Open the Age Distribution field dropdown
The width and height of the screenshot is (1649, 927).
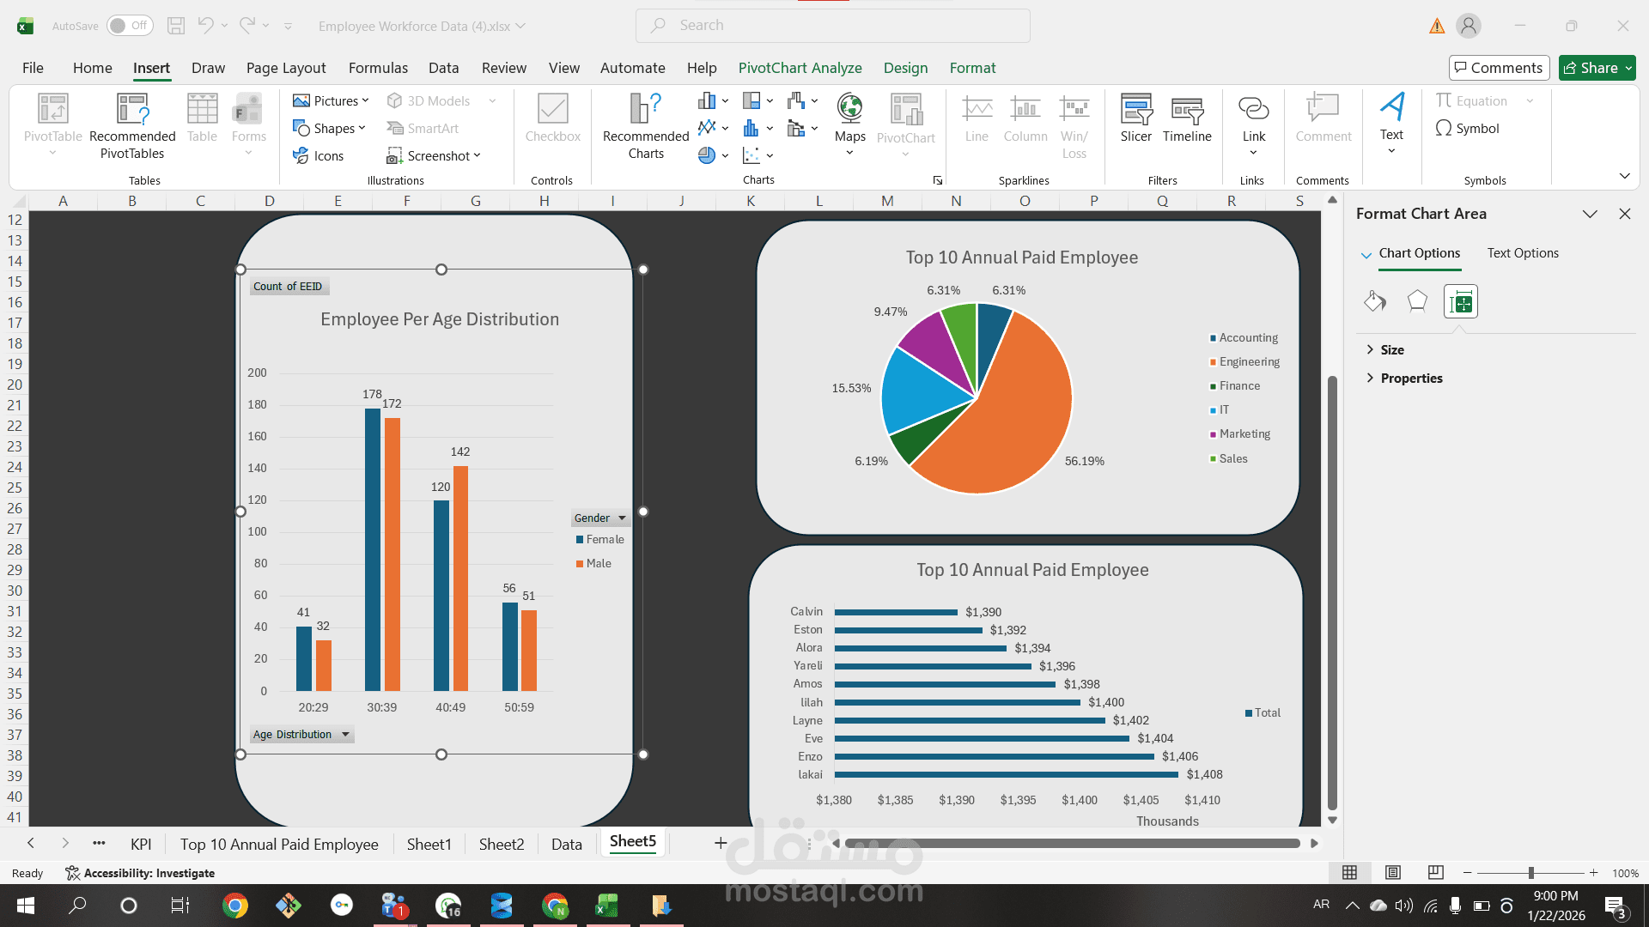pos(345,735)
